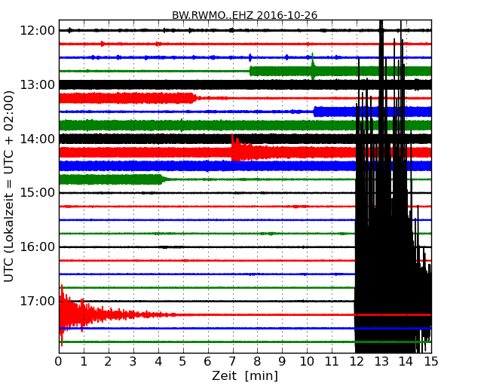Click the x-axis tick label 13
490x392 pixels.
(x=381, y=362)
